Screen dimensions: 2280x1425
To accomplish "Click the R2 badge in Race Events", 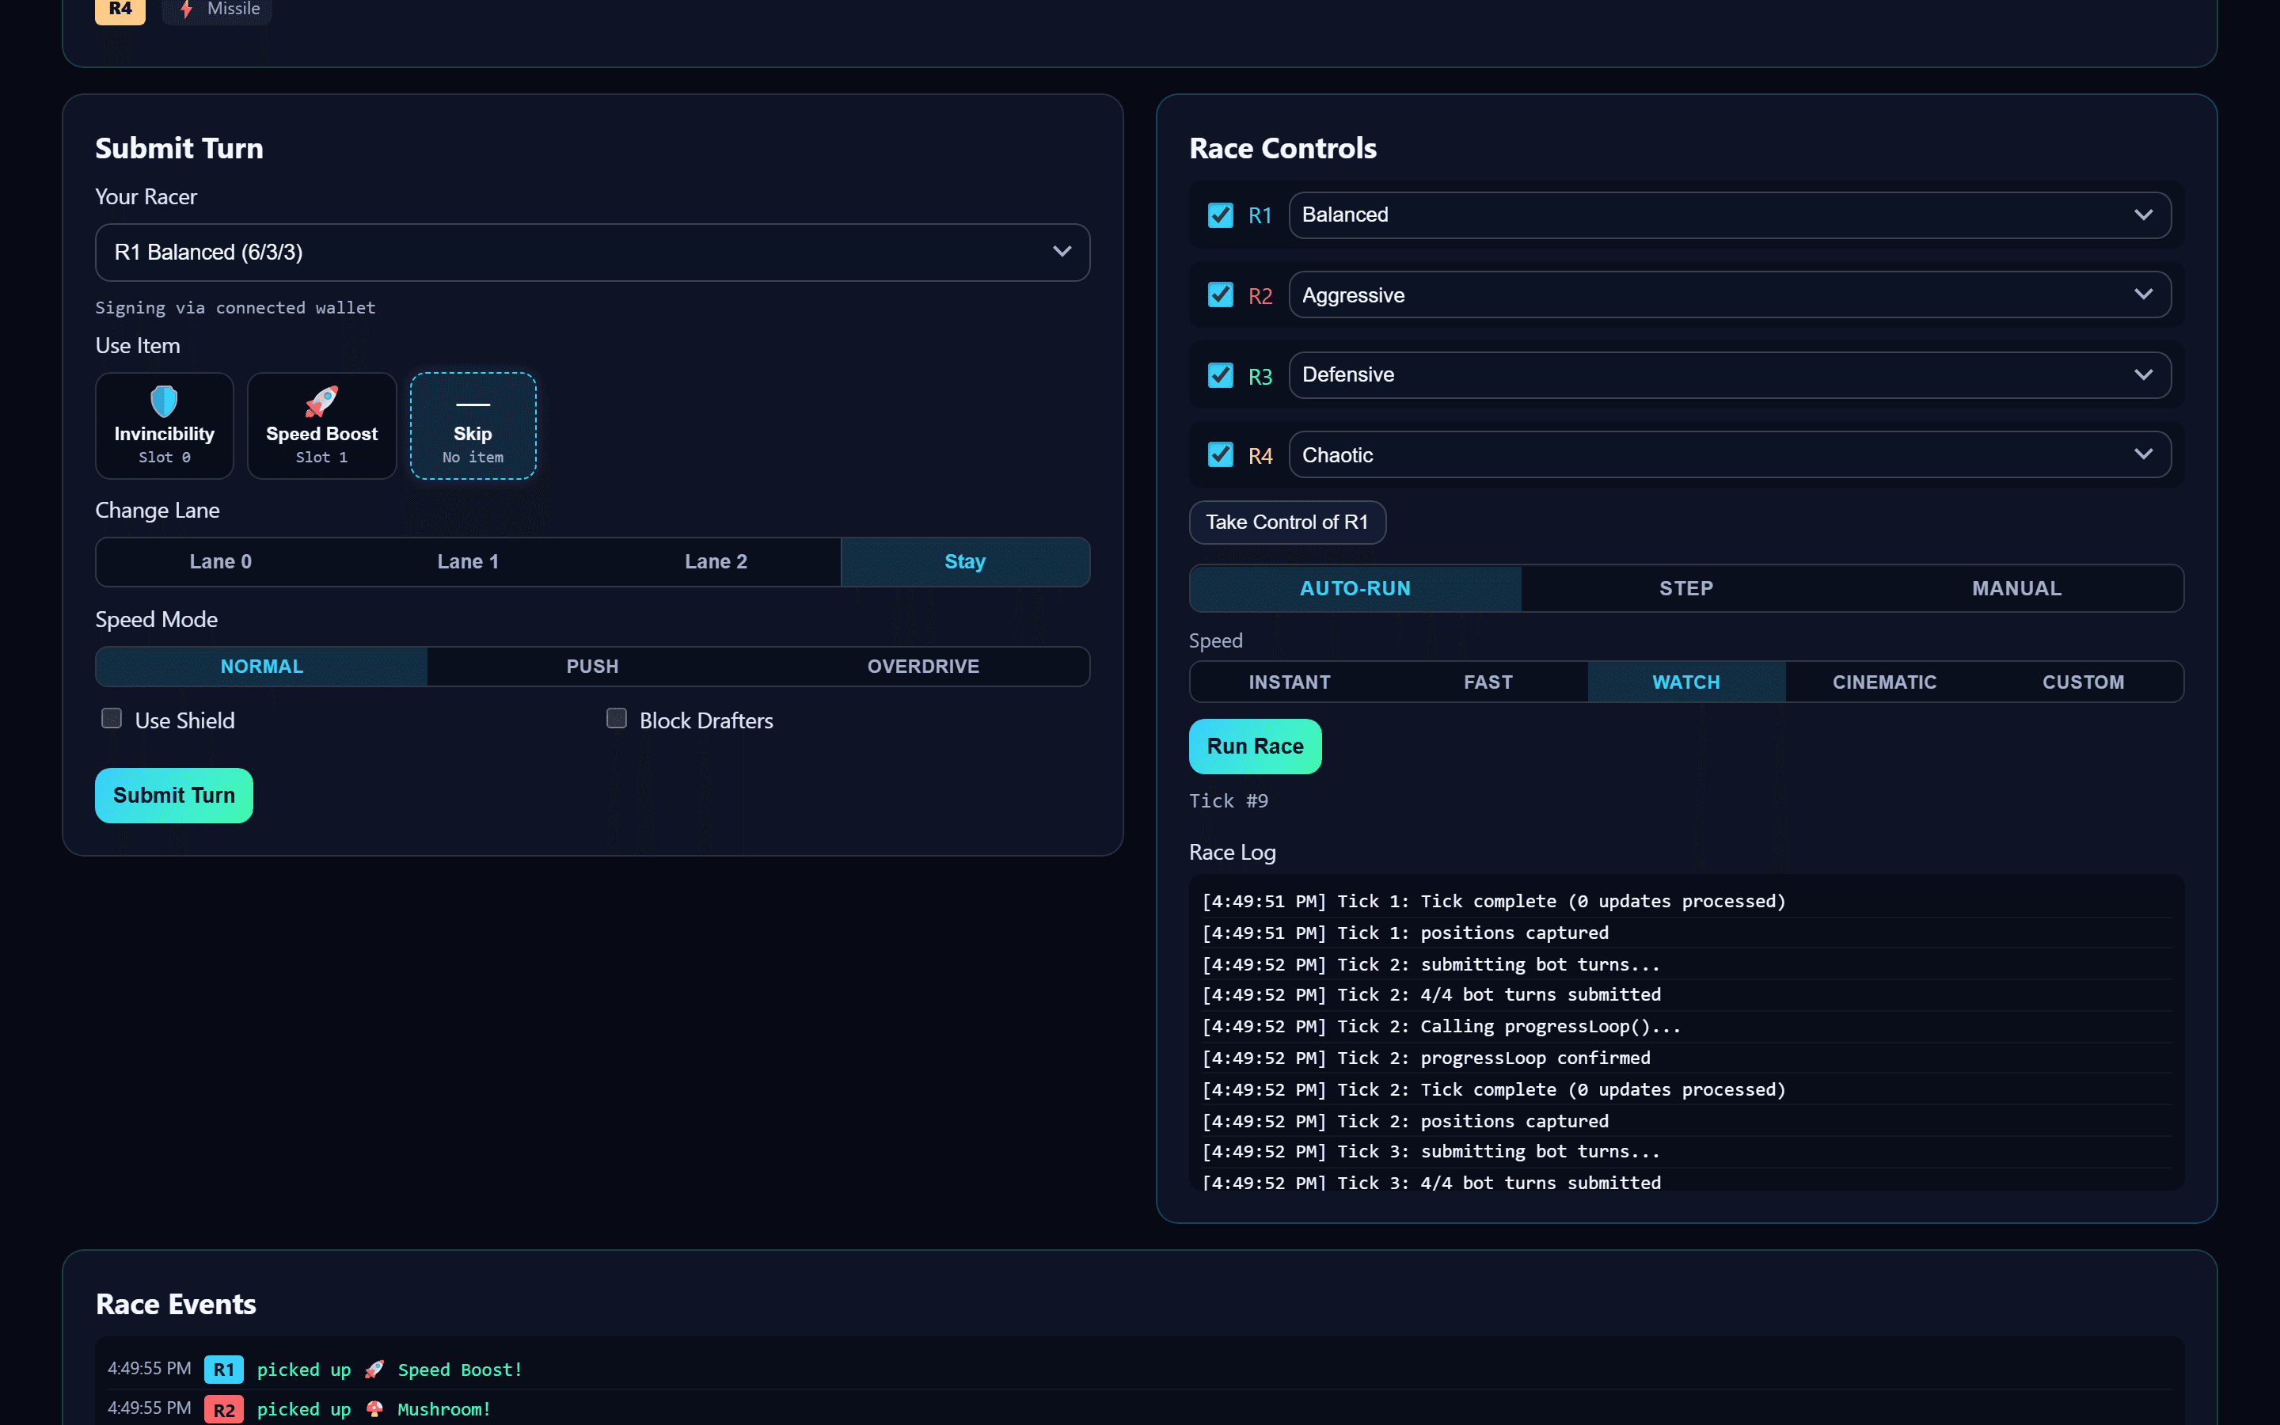I will 223,1409.
